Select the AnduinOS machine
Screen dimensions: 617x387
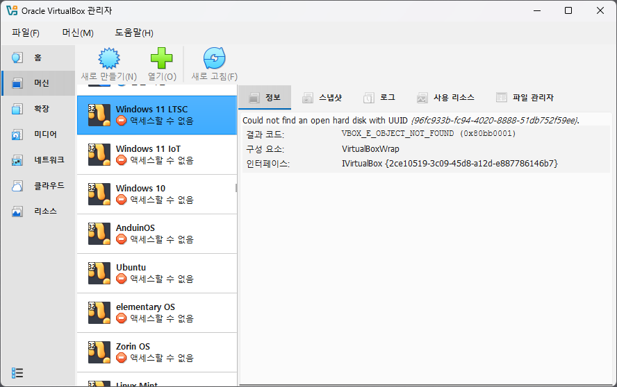[157, 234]
